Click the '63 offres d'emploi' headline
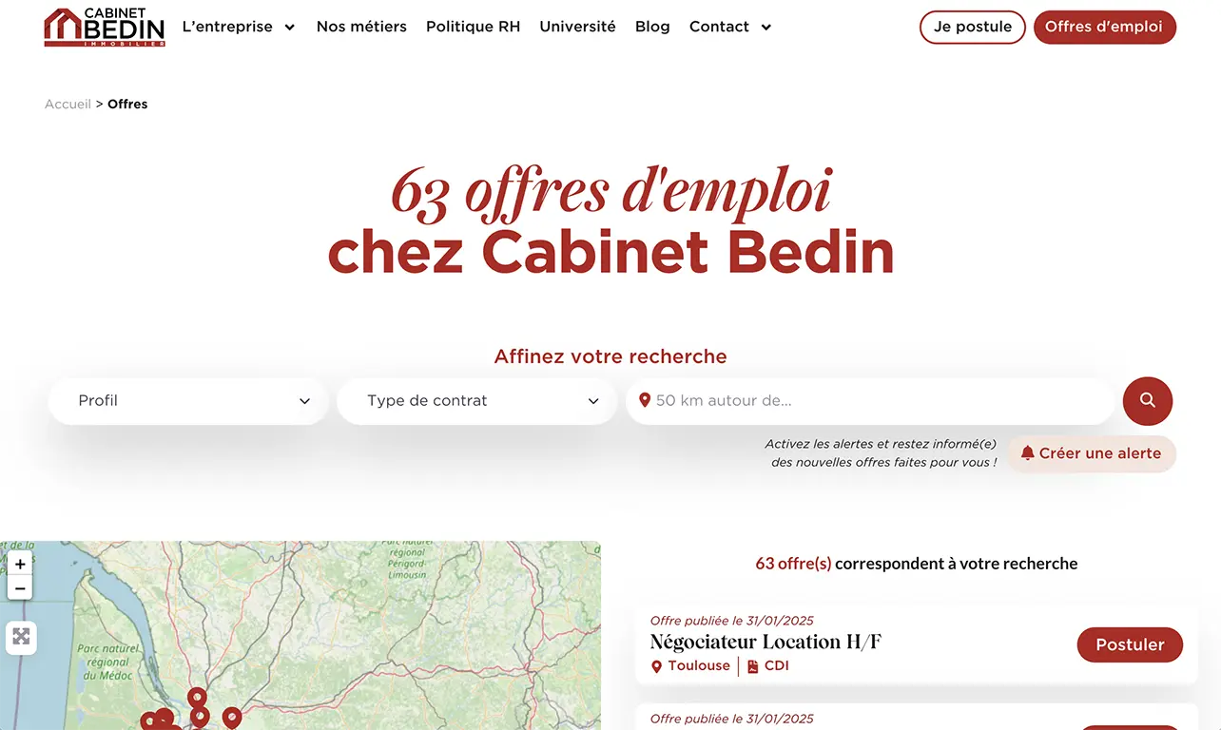Image resolution: width=1221 pixels, height=730 pixels. click(x=610, y=191)
